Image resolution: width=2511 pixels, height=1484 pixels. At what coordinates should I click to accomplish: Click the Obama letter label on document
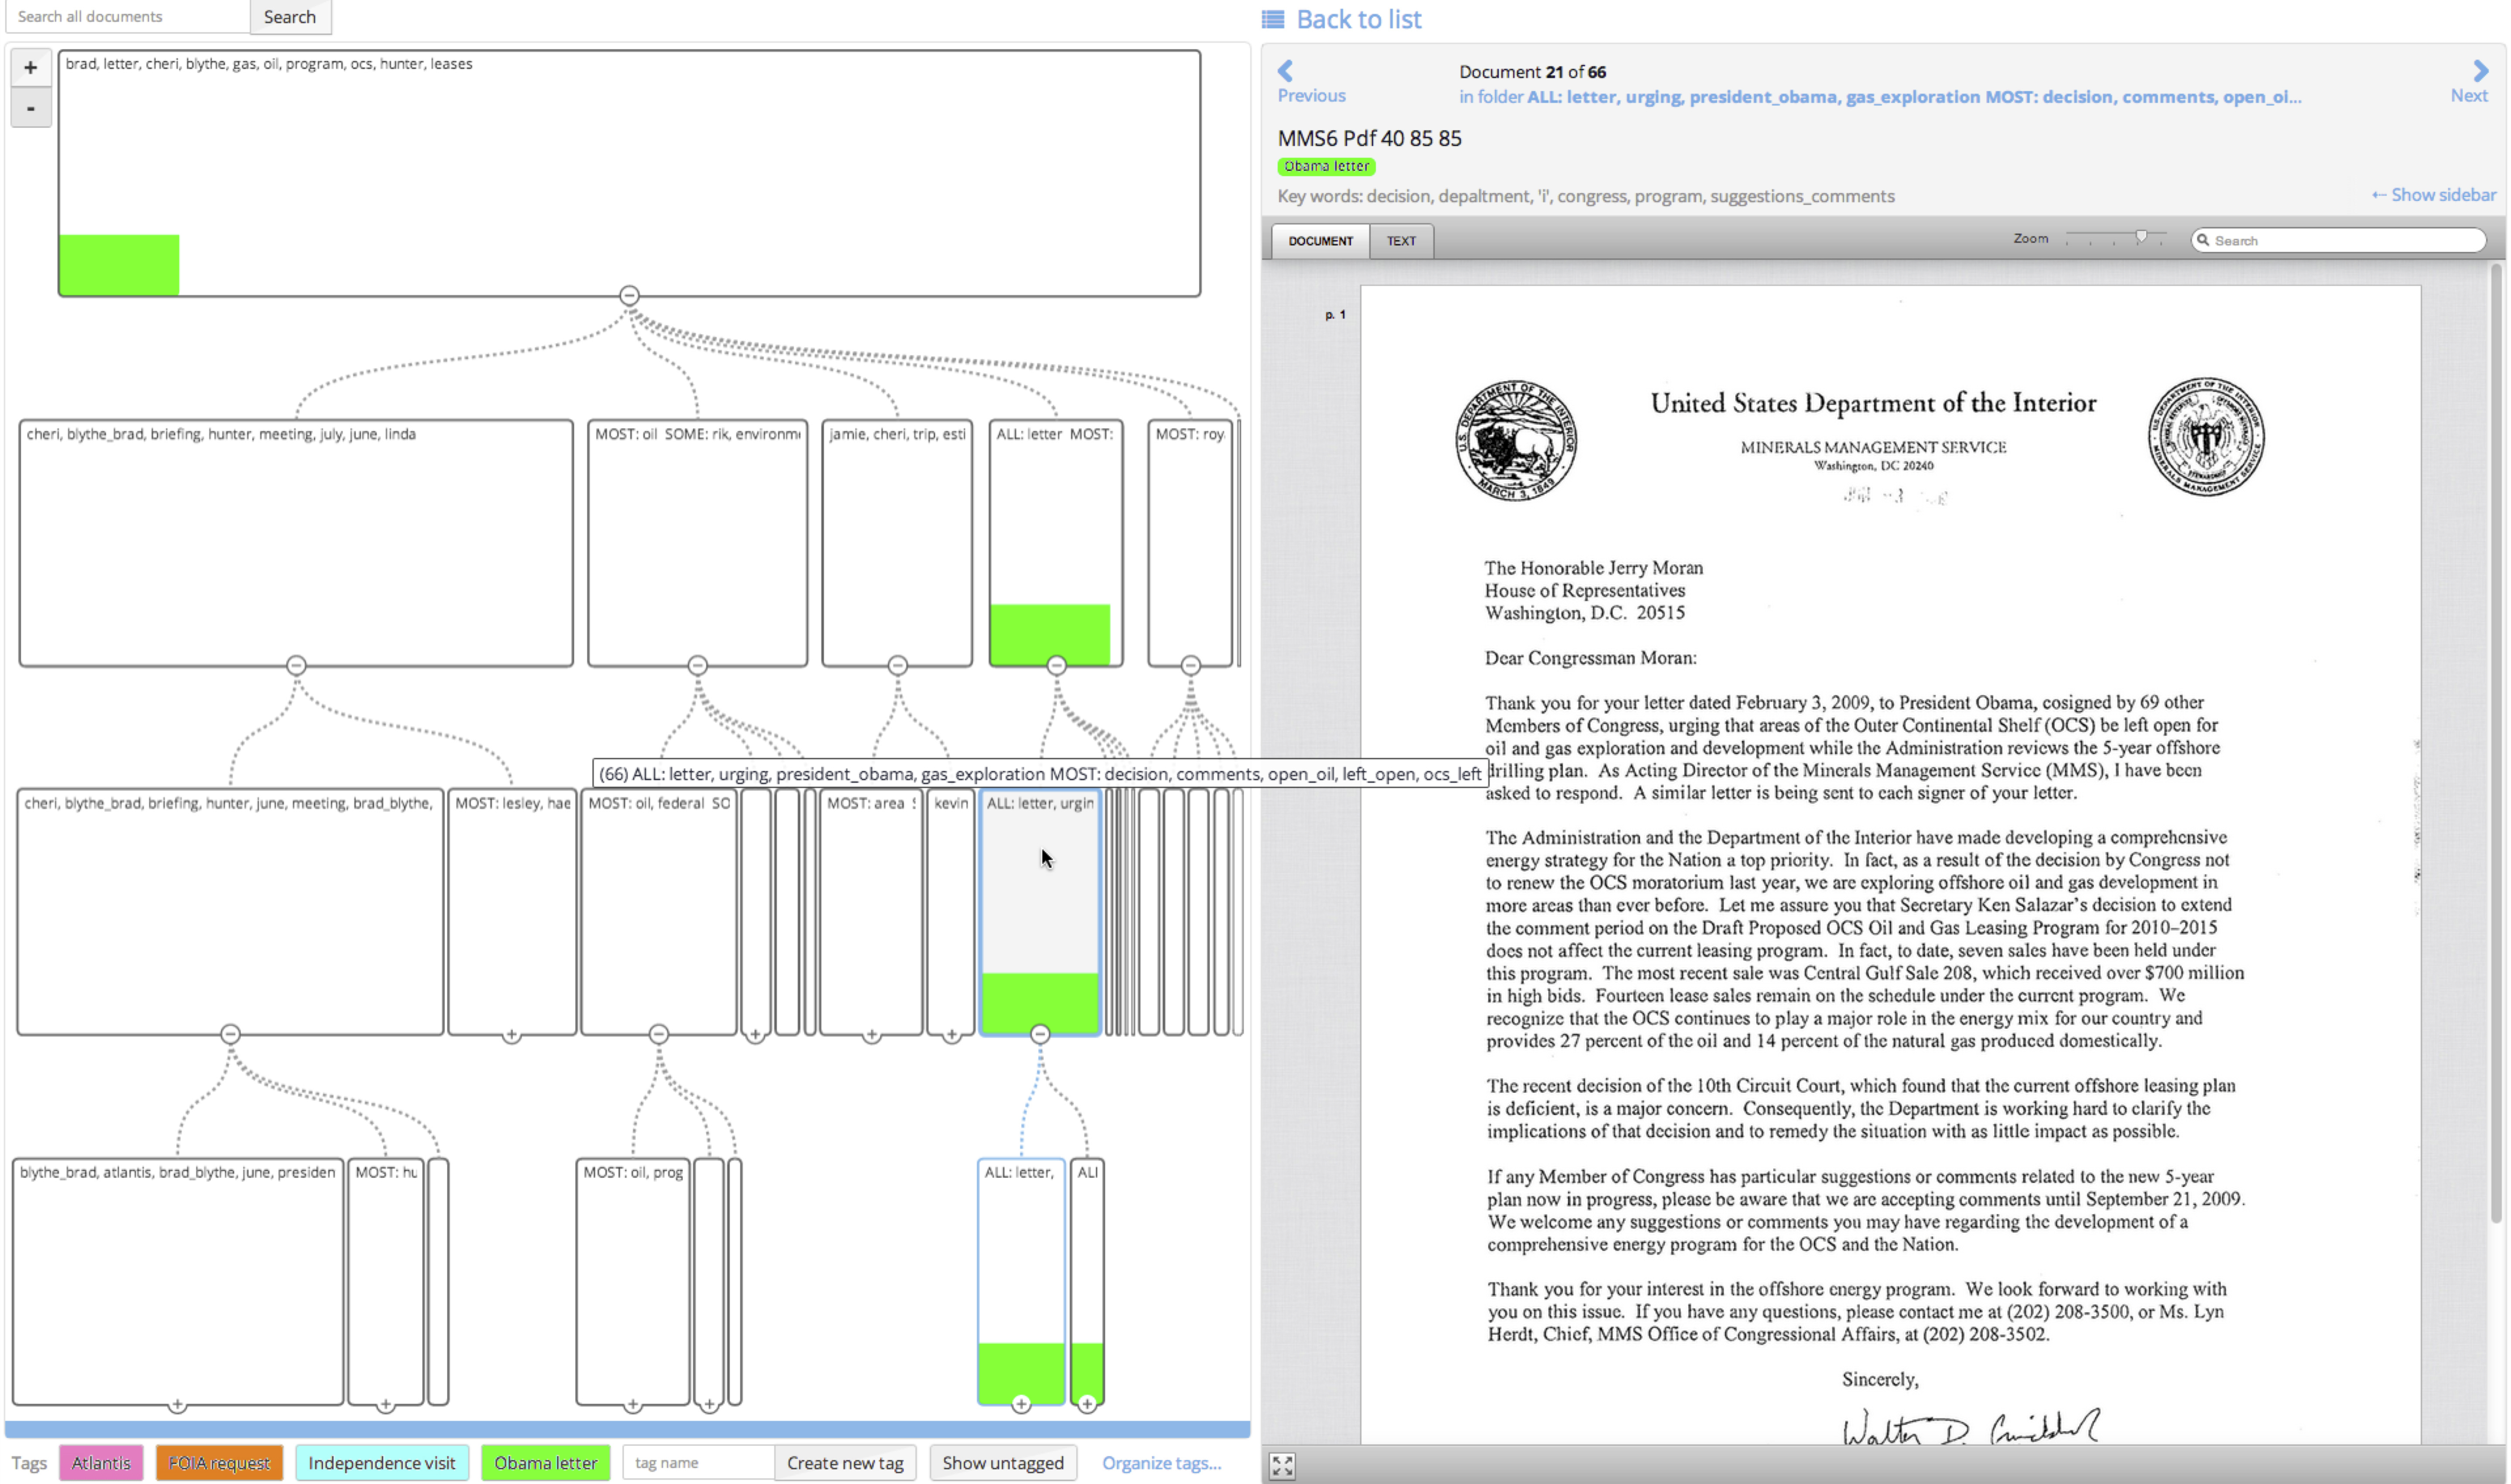[1327, 167]
